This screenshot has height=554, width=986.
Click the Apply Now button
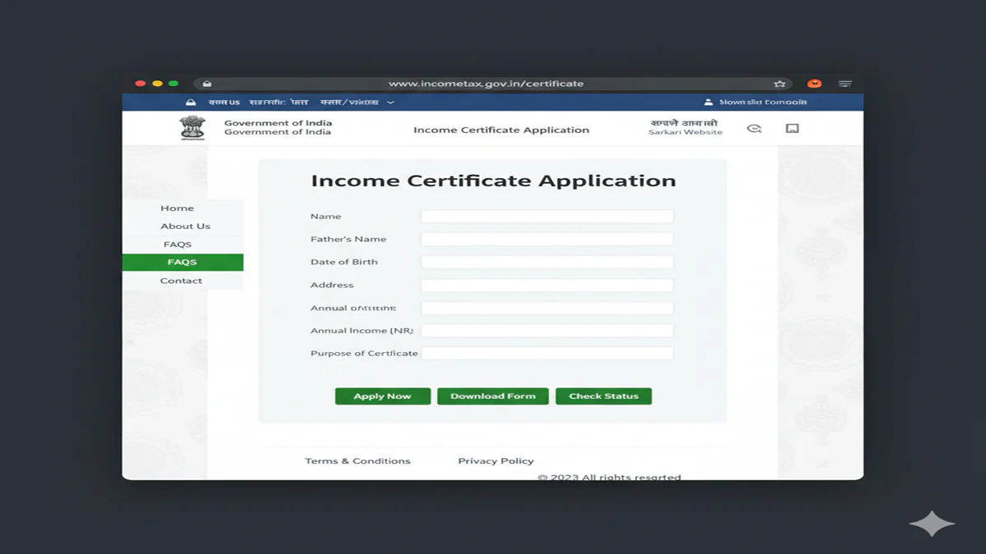click(x=382, y=396)
